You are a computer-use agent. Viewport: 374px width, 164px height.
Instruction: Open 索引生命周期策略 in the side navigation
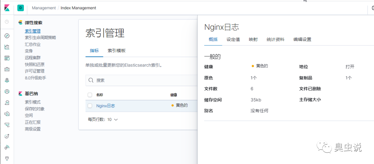pos(41,38)
